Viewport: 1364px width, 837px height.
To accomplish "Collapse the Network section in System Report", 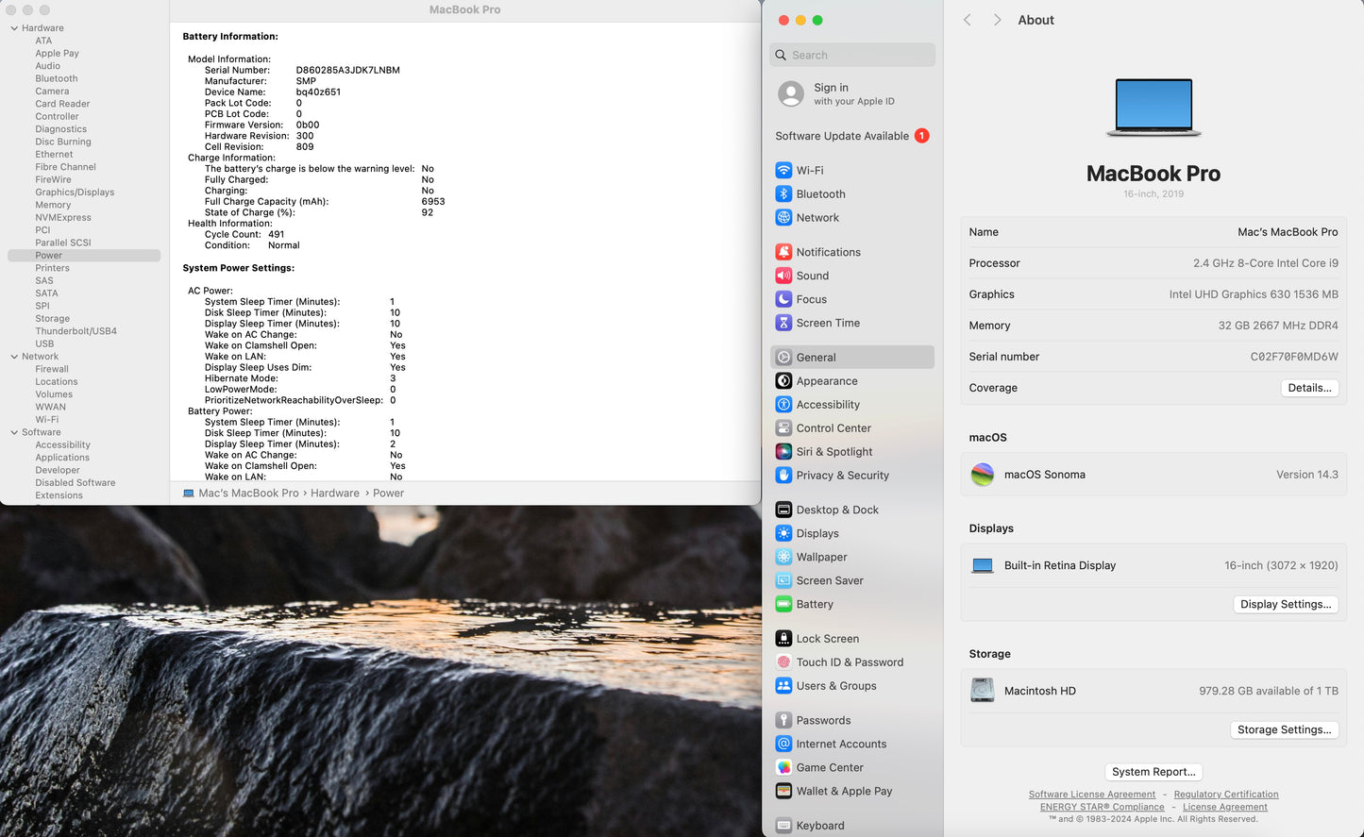I will coord(14,357).
